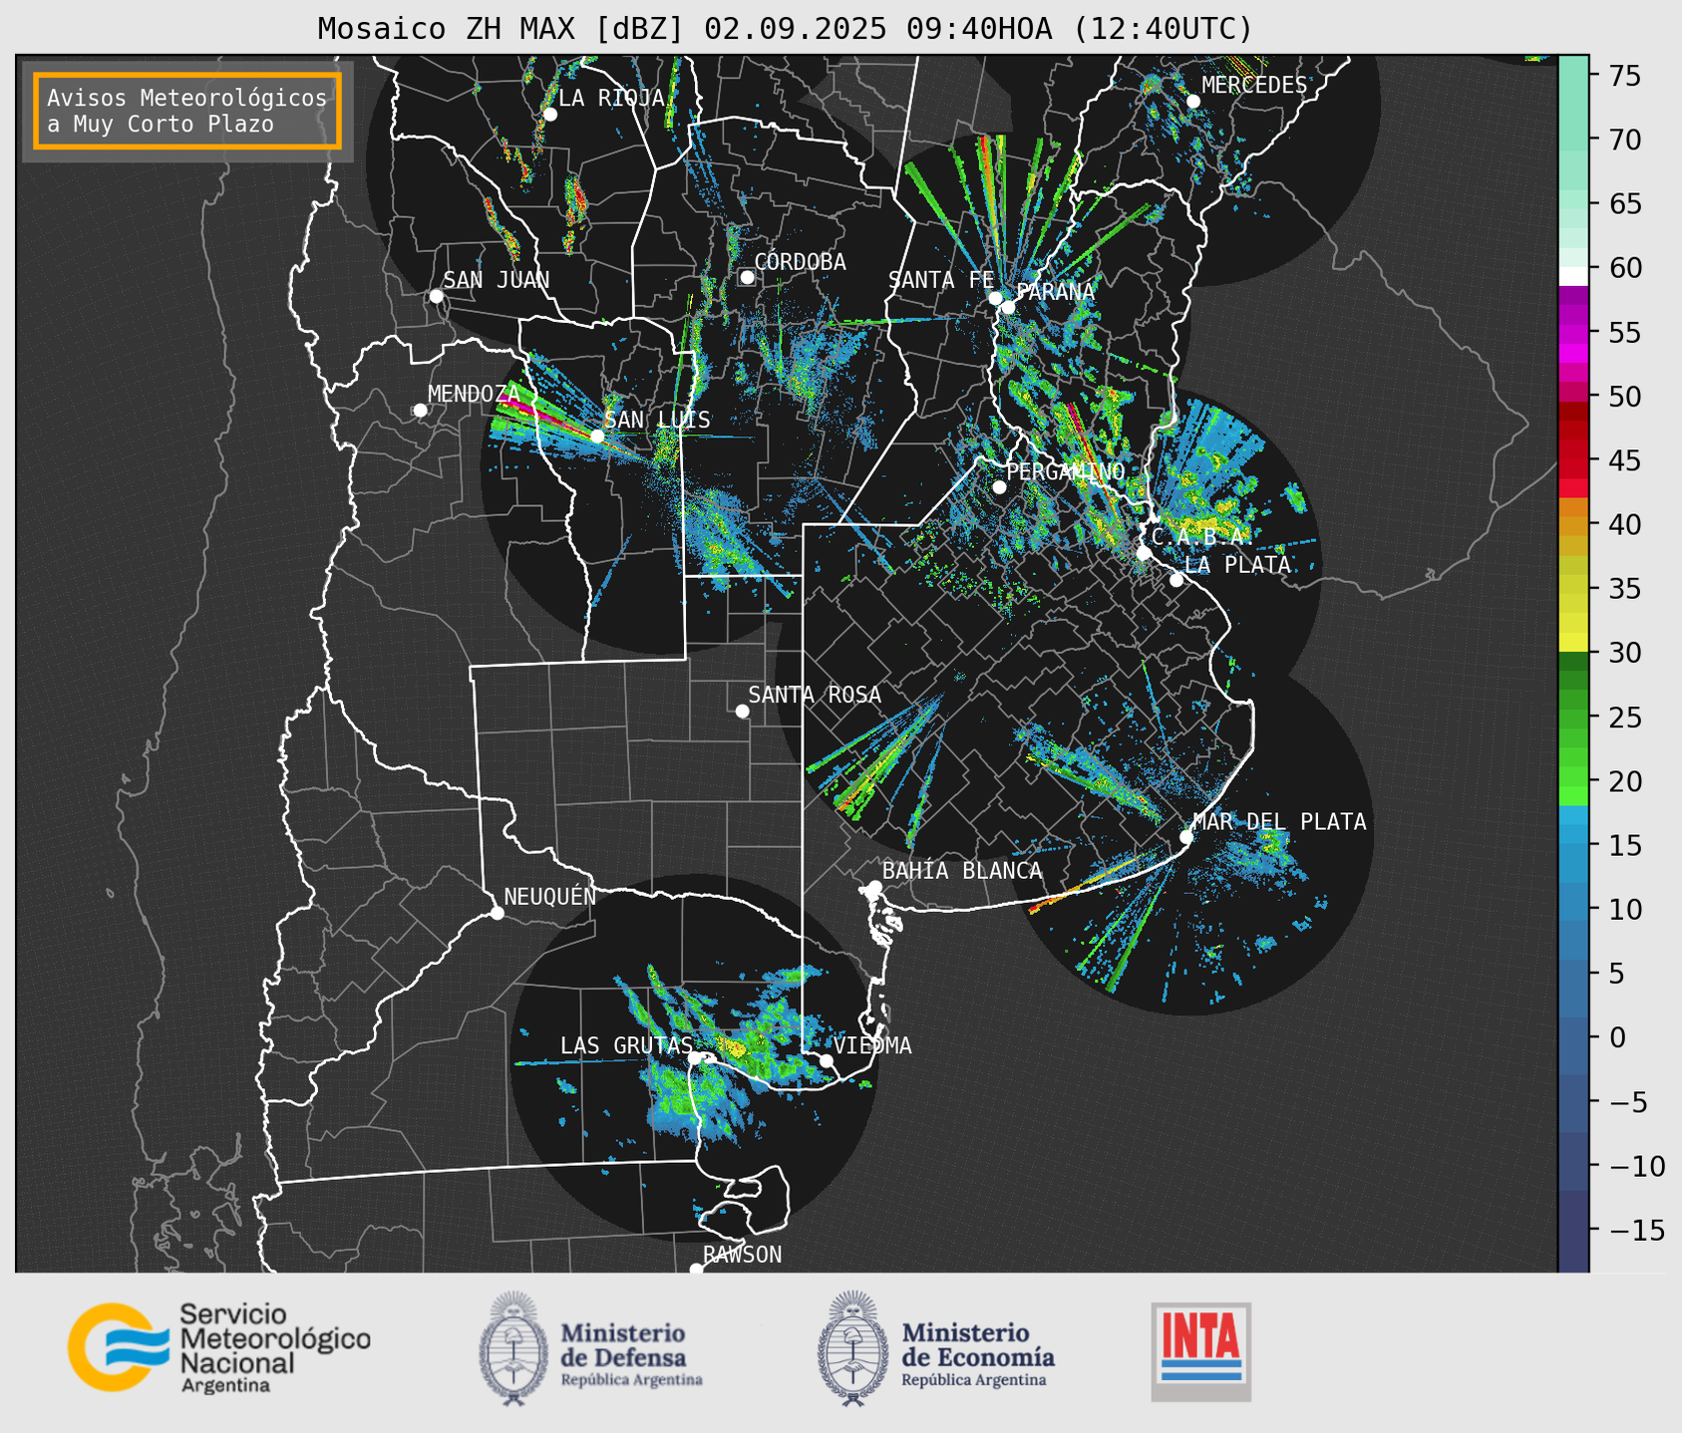
Task: Click the MENDOZA label text
Action: click(475, 394)
